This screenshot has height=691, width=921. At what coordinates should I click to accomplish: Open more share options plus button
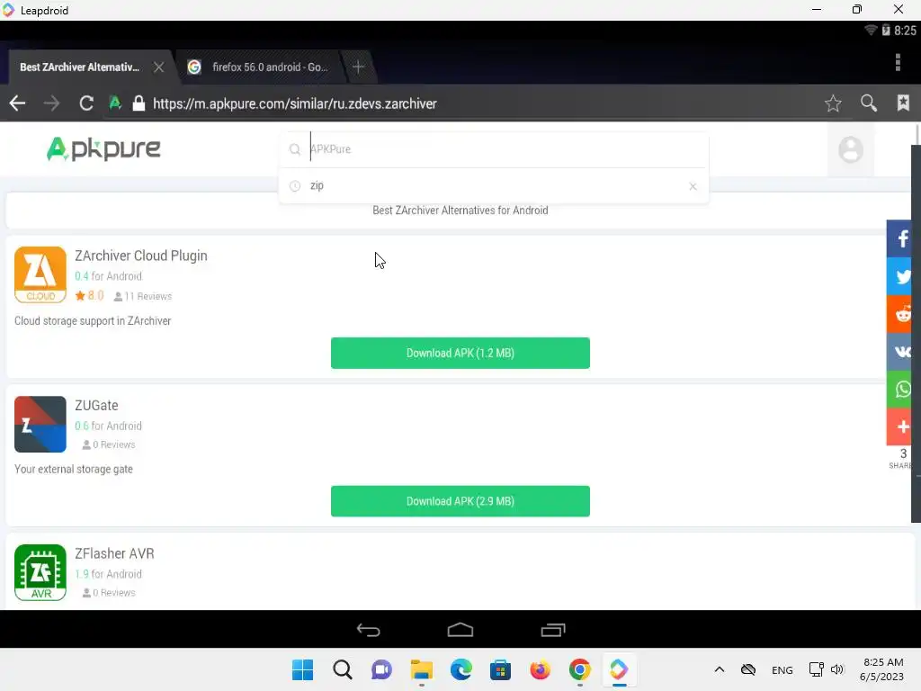[899, 426]
